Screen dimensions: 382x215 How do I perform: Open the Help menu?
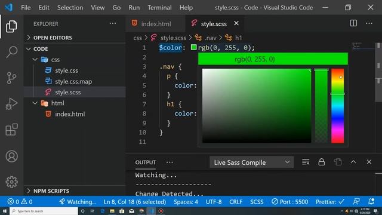pos(186,8)
